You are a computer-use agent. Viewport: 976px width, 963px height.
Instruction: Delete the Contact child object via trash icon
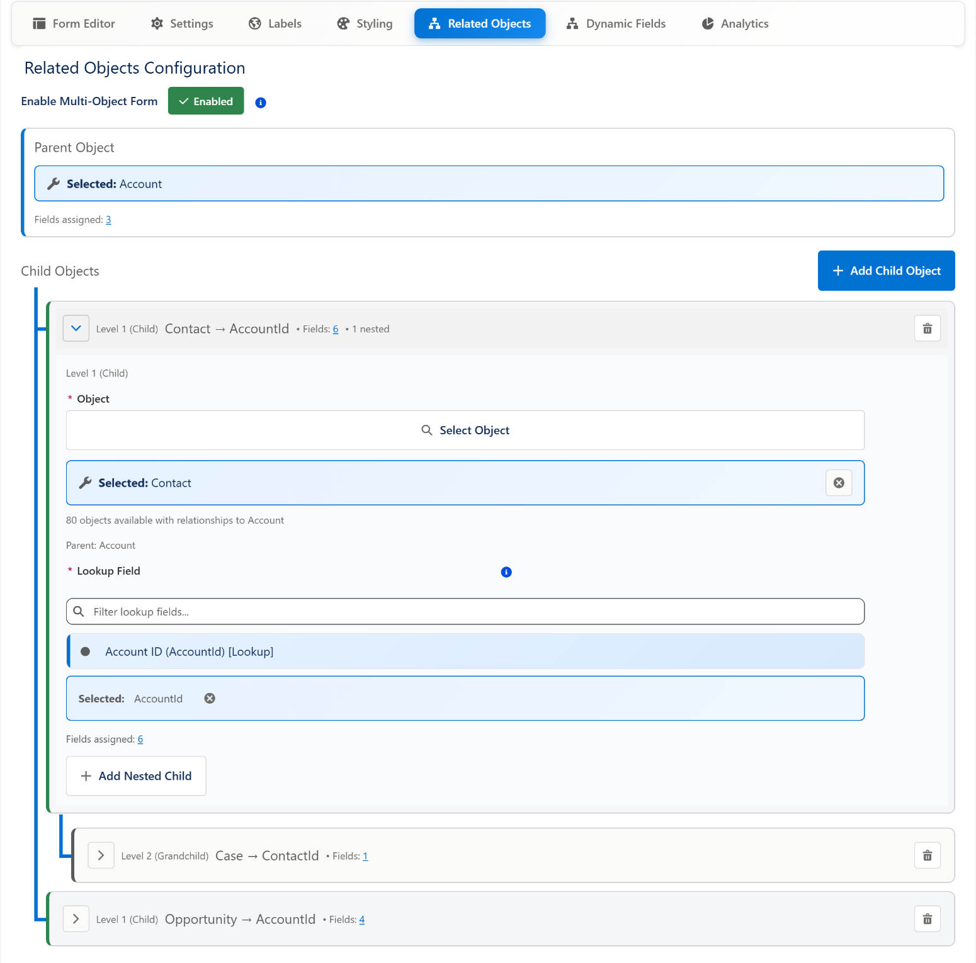click(x=927, y=329)
